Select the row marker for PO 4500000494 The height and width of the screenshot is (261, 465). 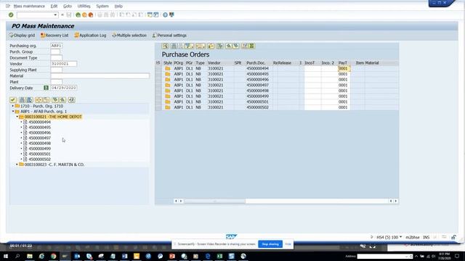coord(158,68)
